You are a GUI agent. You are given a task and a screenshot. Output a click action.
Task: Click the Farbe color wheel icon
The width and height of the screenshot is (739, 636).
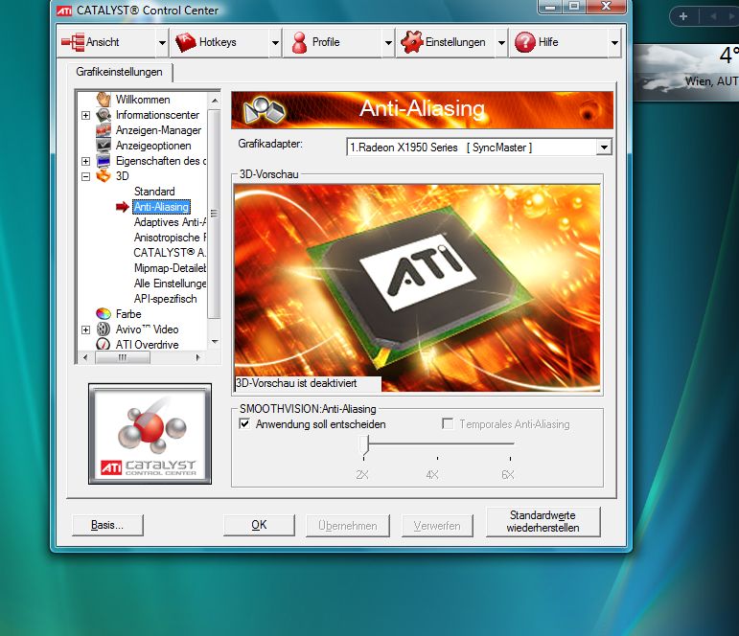pos(104,314)
